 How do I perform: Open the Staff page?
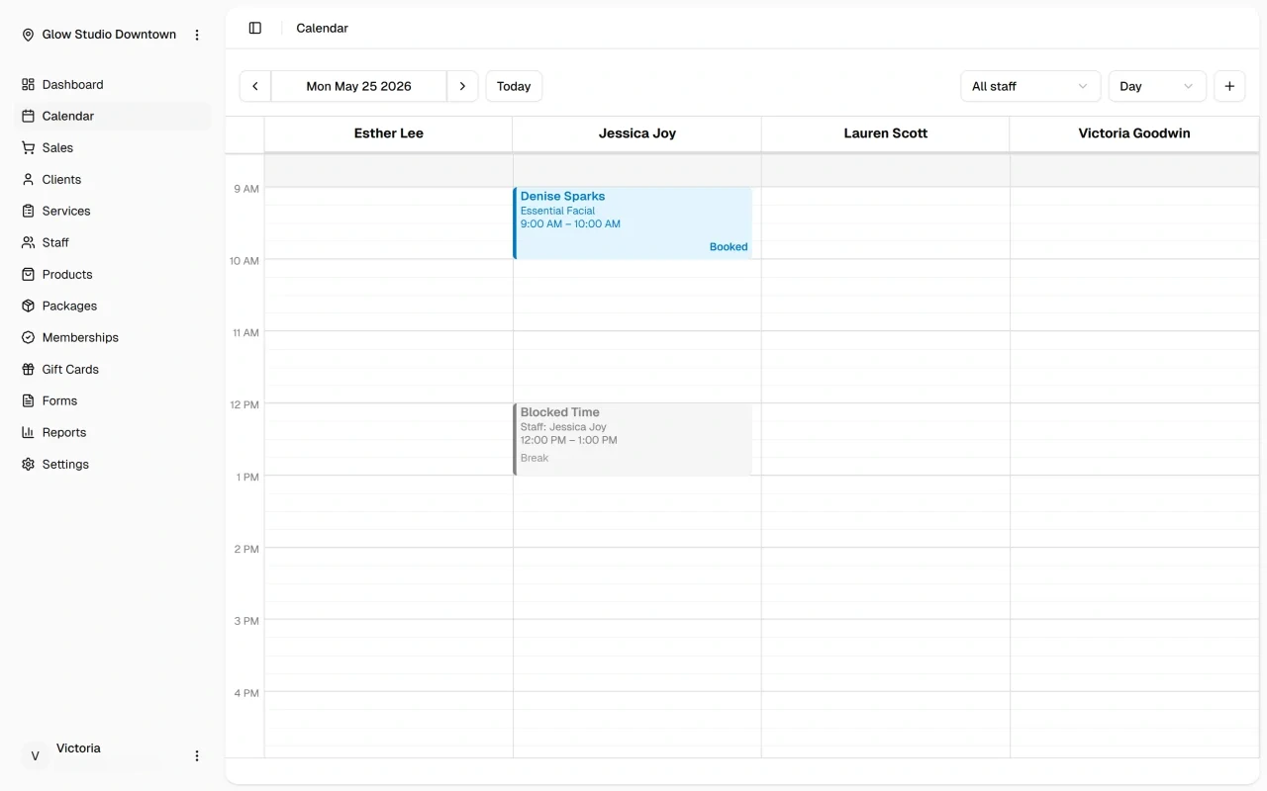click(115, 243)
